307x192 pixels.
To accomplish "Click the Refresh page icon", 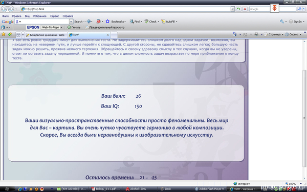I will [x=238, y=9].
